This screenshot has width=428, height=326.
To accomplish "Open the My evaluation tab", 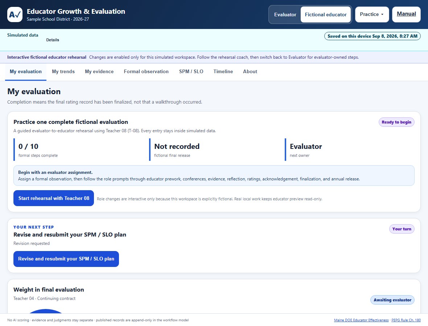I will 26,72.
